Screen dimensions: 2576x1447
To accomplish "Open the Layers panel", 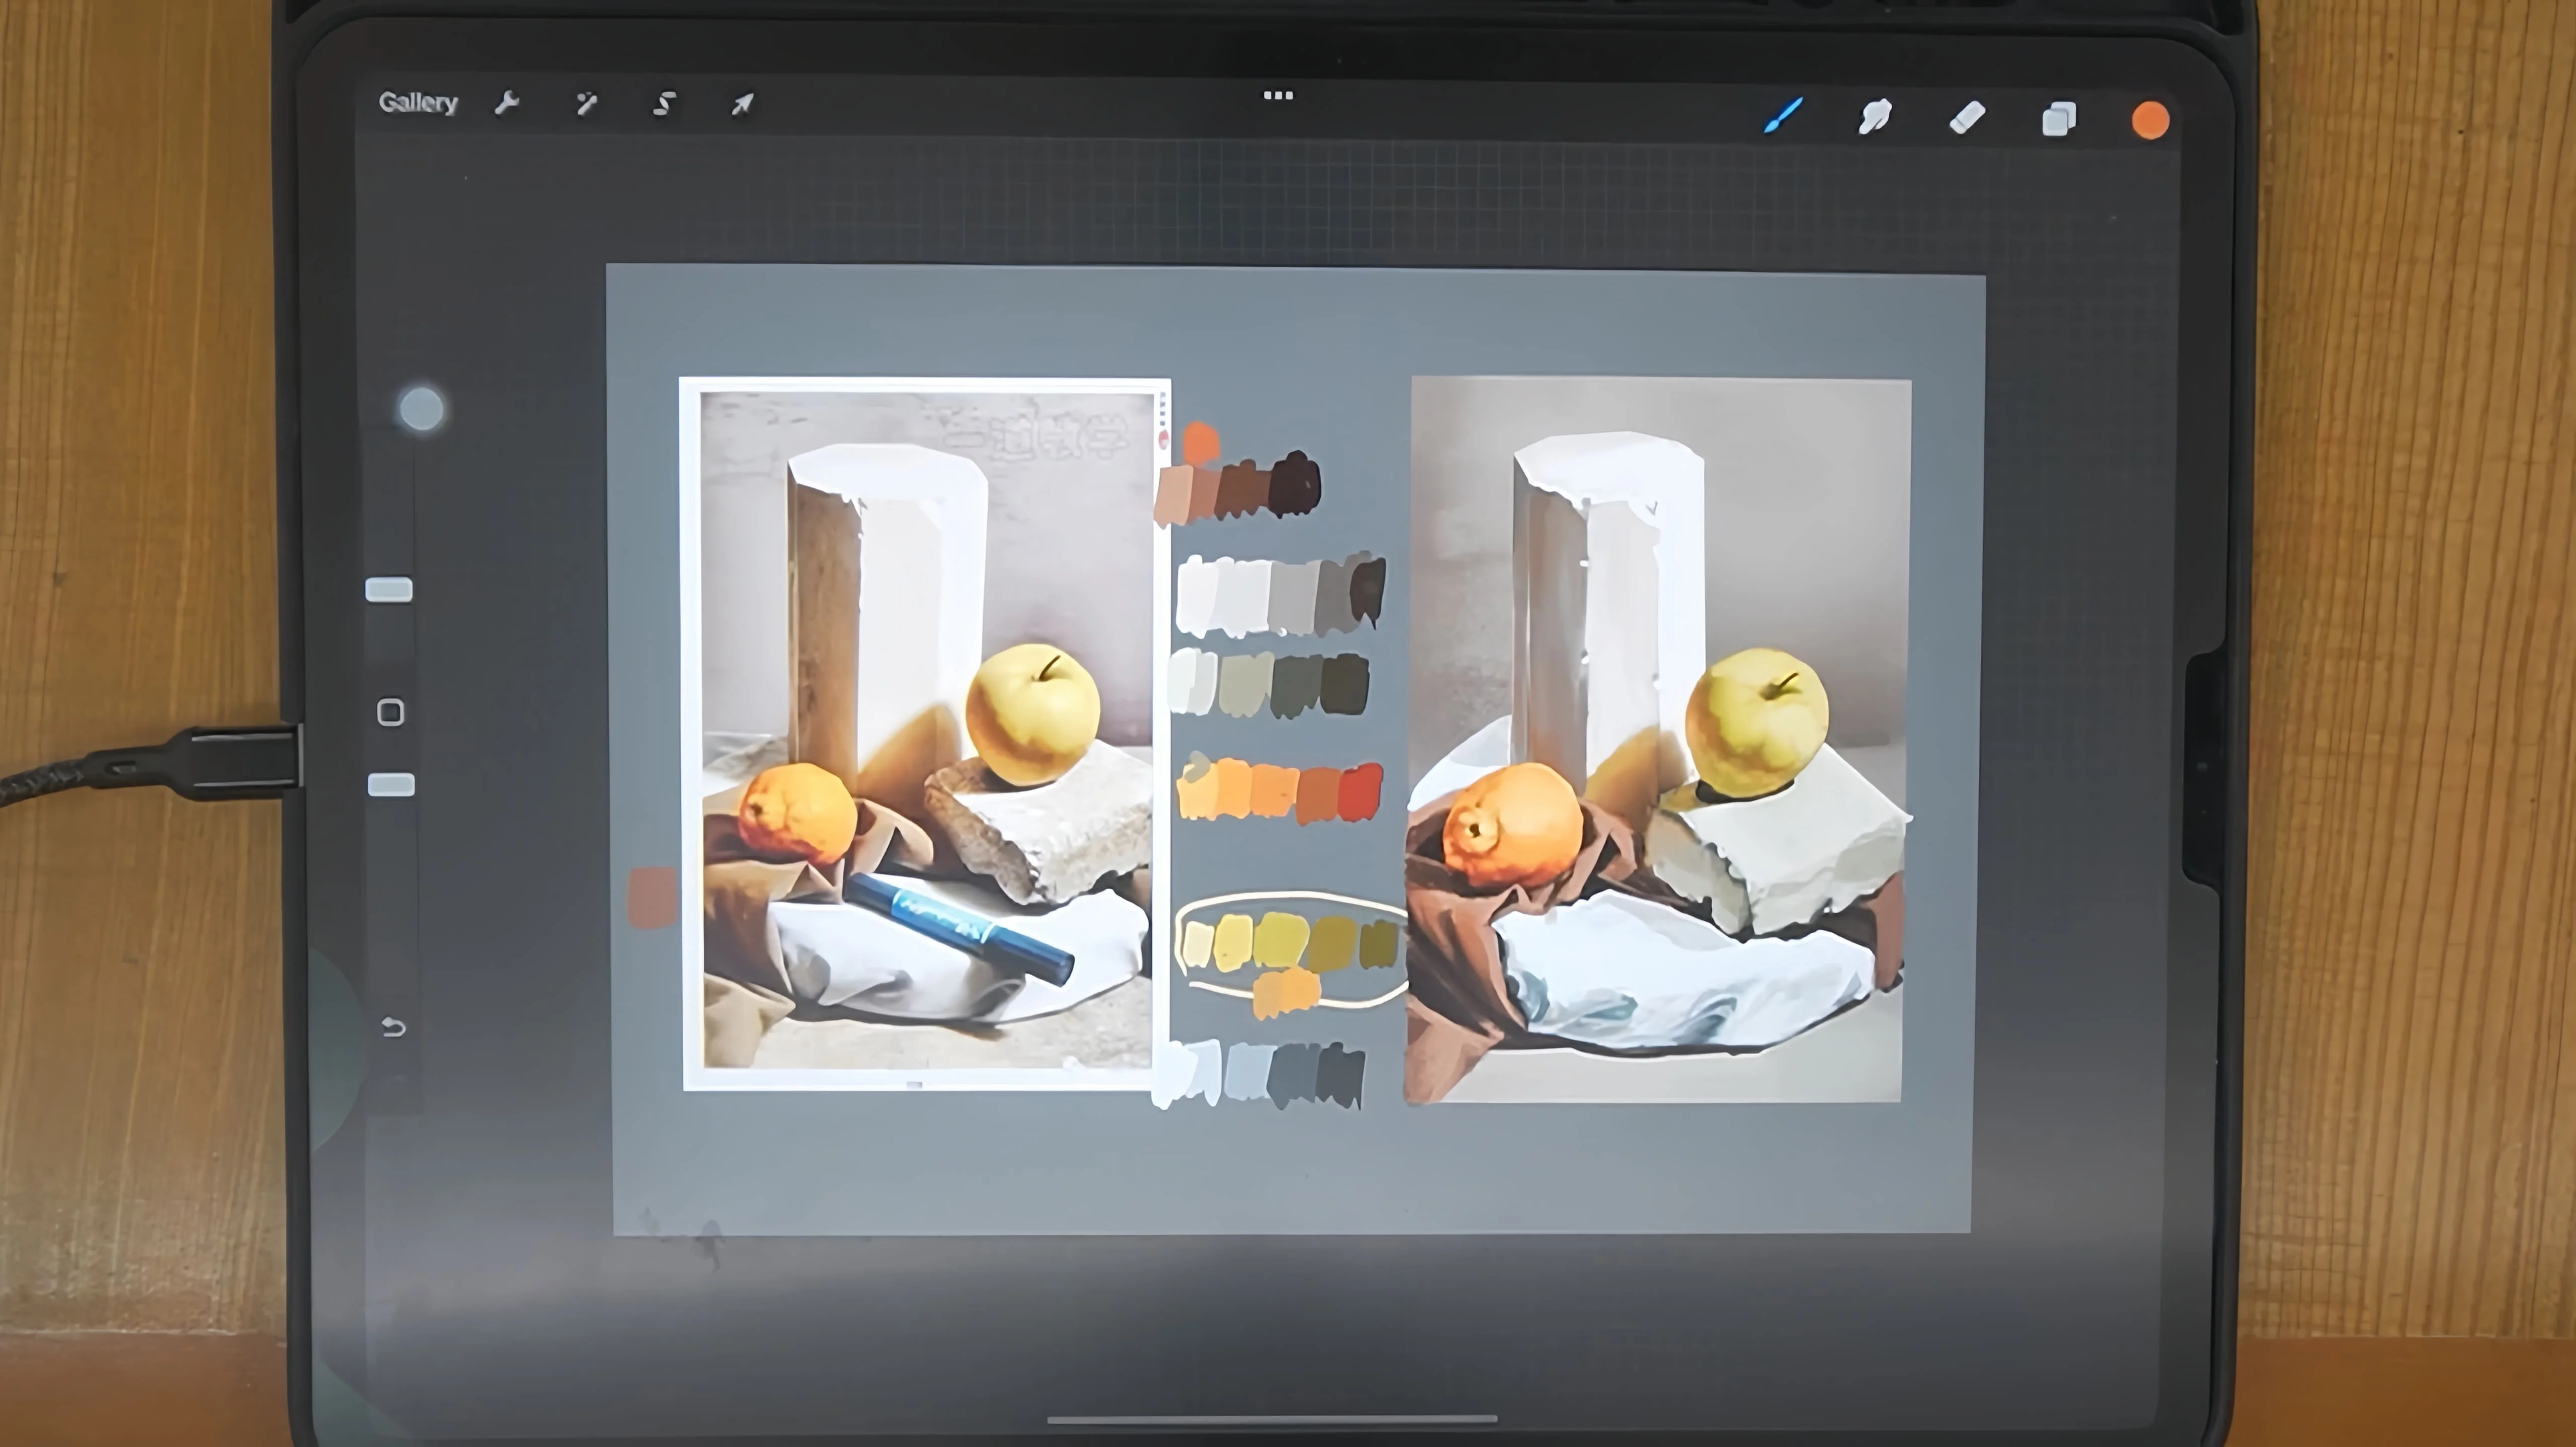I will [x=2058, y=119].
